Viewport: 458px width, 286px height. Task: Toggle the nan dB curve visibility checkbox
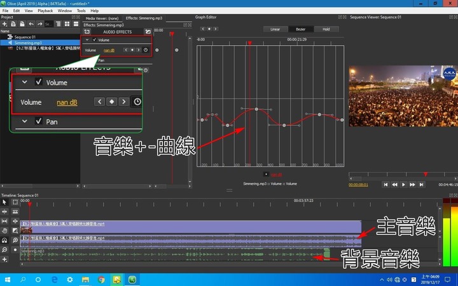click(266, 174)
